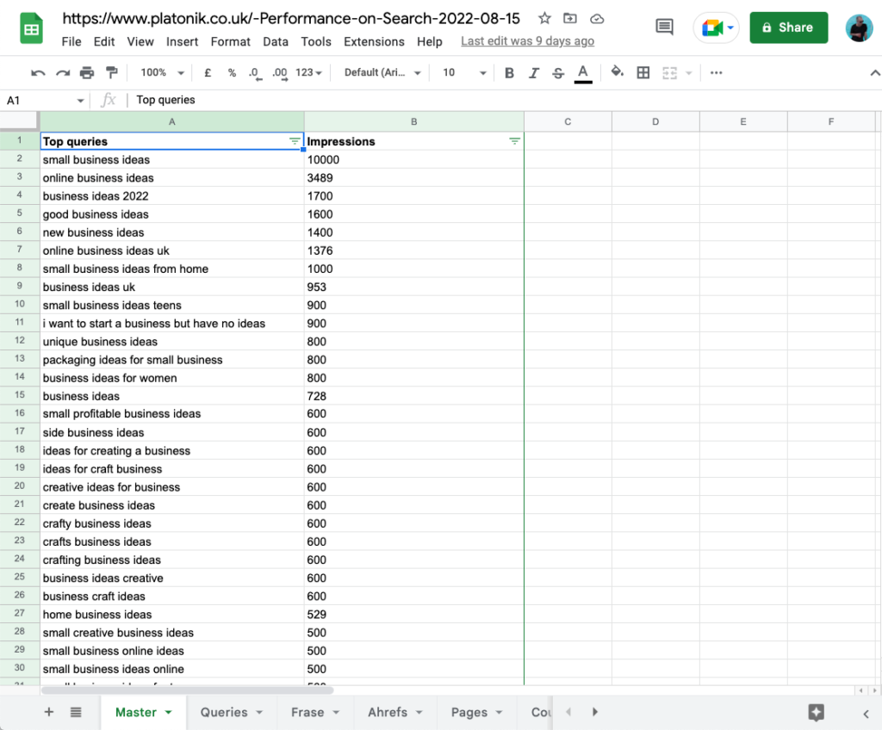Click the green Share button
882x730 pixels.
tap(788, 28)
